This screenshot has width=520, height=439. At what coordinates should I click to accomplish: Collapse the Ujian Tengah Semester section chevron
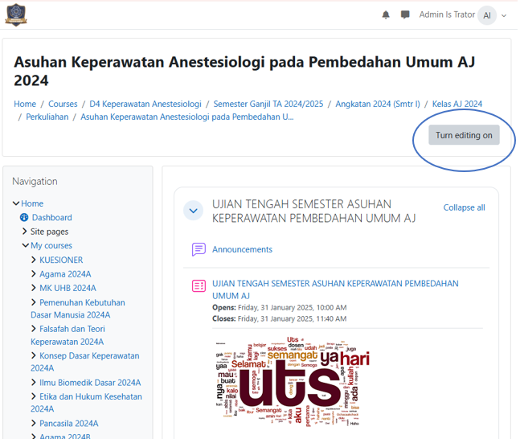coord(193,211)
